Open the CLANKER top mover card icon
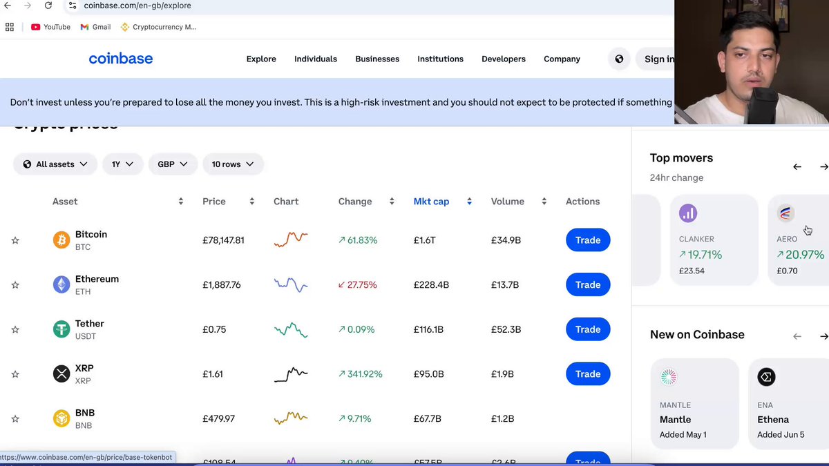Screen dimensions: 829x466 [688, 213]
